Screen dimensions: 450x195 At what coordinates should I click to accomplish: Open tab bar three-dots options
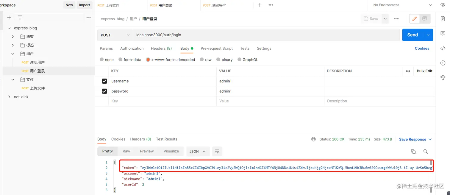click(271, 5)
